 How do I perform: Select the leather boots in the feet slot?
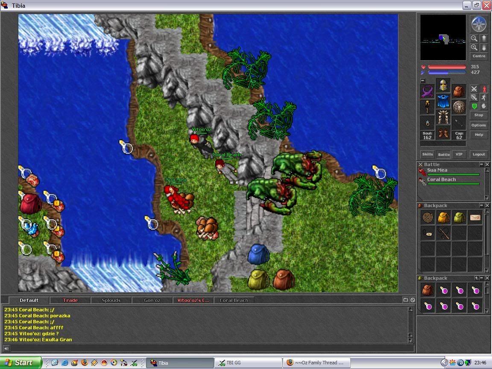point(443,133)
